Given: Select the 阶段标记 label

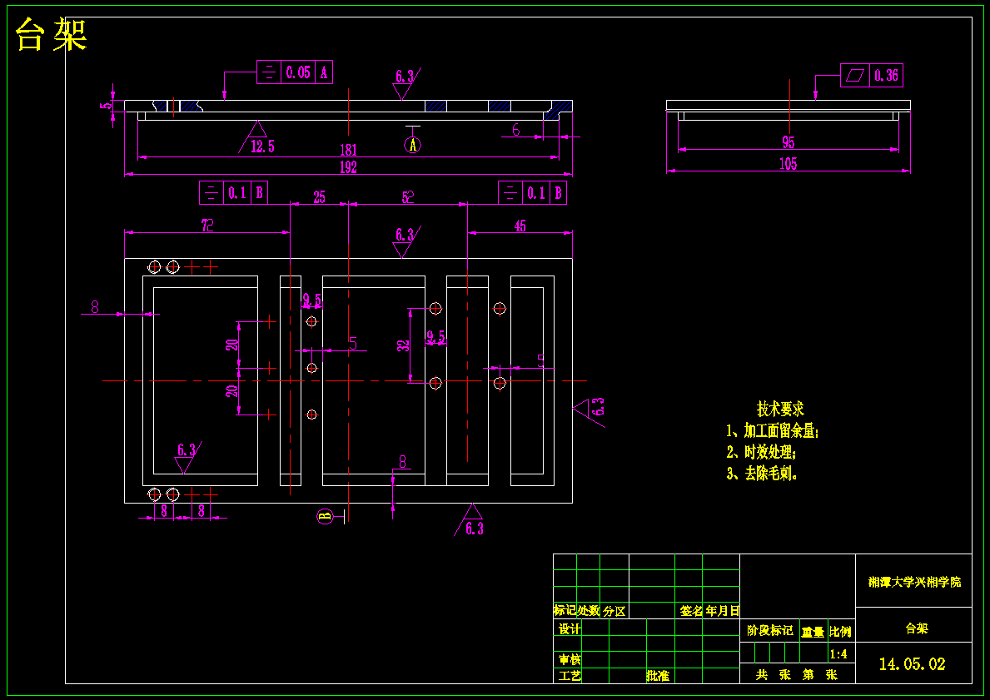Looking at the screenshot, I should [769, 630].
